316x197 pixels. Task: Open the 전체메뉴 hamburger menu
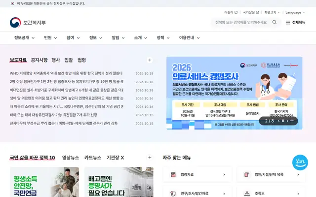tap(295, 23)
